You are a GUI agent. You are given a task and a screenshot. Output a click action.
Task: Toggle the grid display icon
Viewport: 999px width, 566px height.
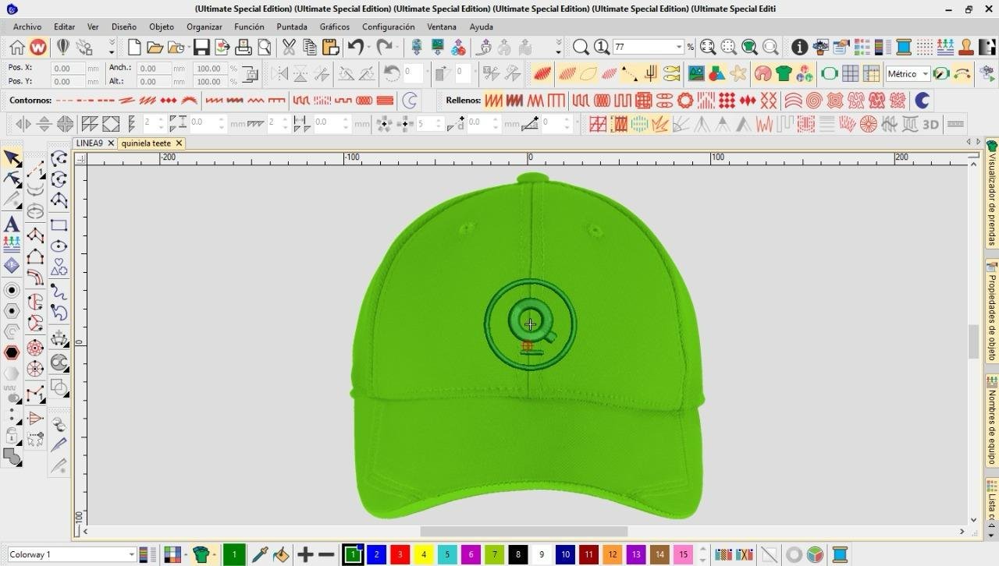(850, 74)
